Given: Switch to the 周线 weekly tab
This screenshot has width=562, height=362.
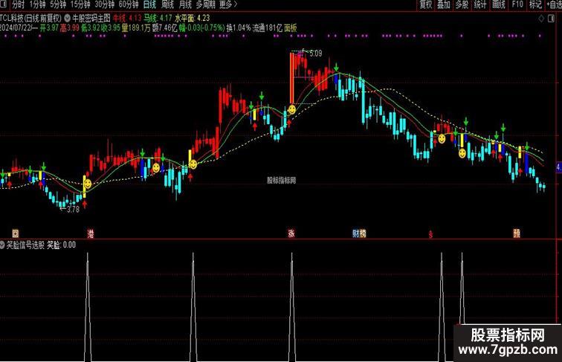Looking at the screenshot, I should 167,4.
